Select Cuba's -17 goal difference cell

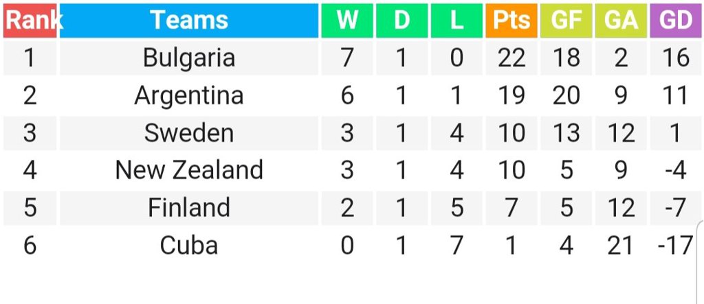click(676, 246)
